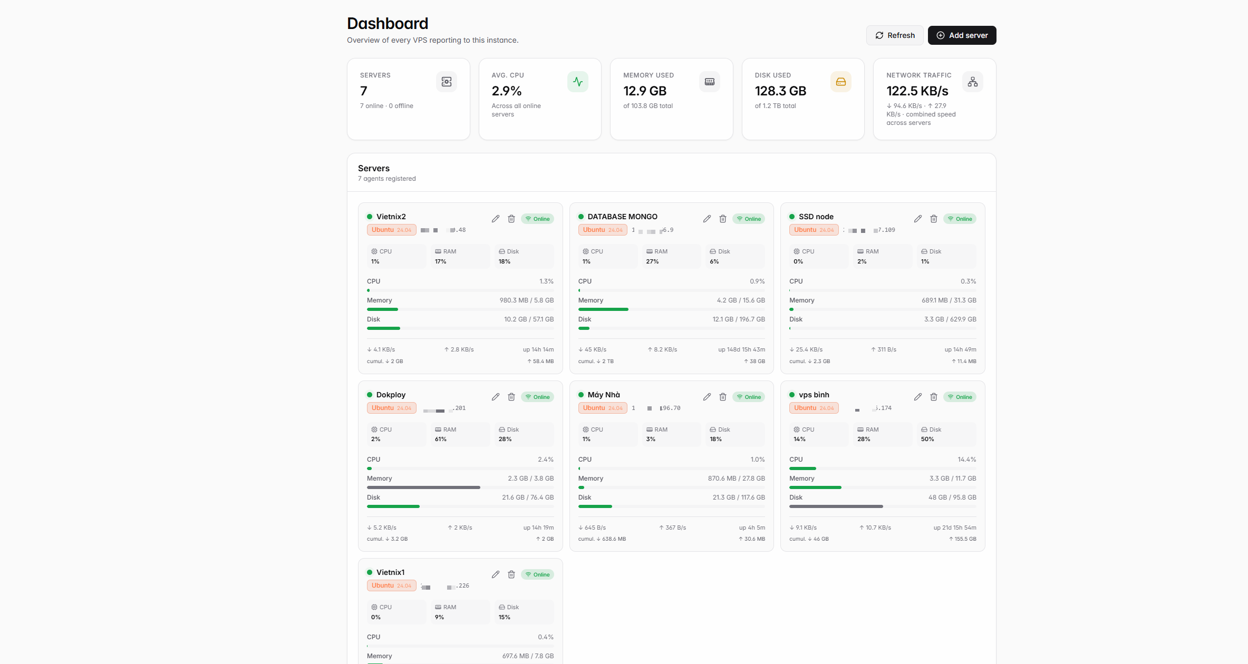Click the Disk 50% tile on vps bình
This screenshot has width=1248, height=664.
[946, 434]
